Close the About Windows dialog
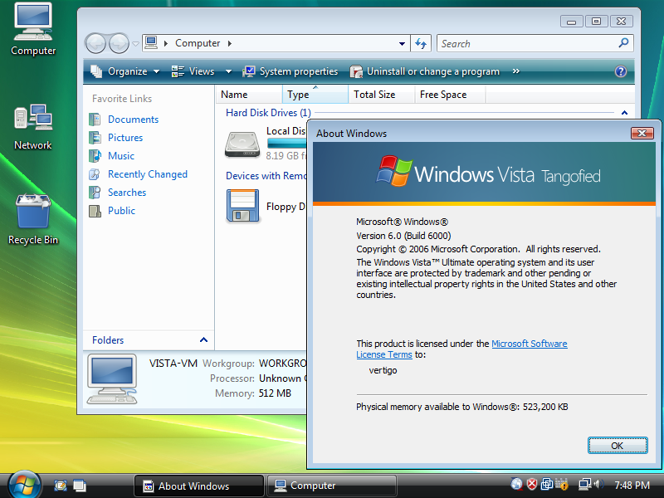Viewport: 664px width, 498px height. point(642,134)
